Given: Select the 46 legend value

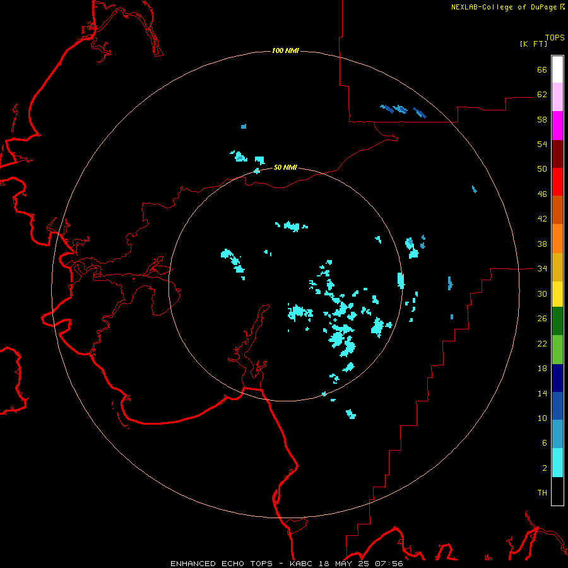Looking at the screenshot, I should tap(542, 194).
